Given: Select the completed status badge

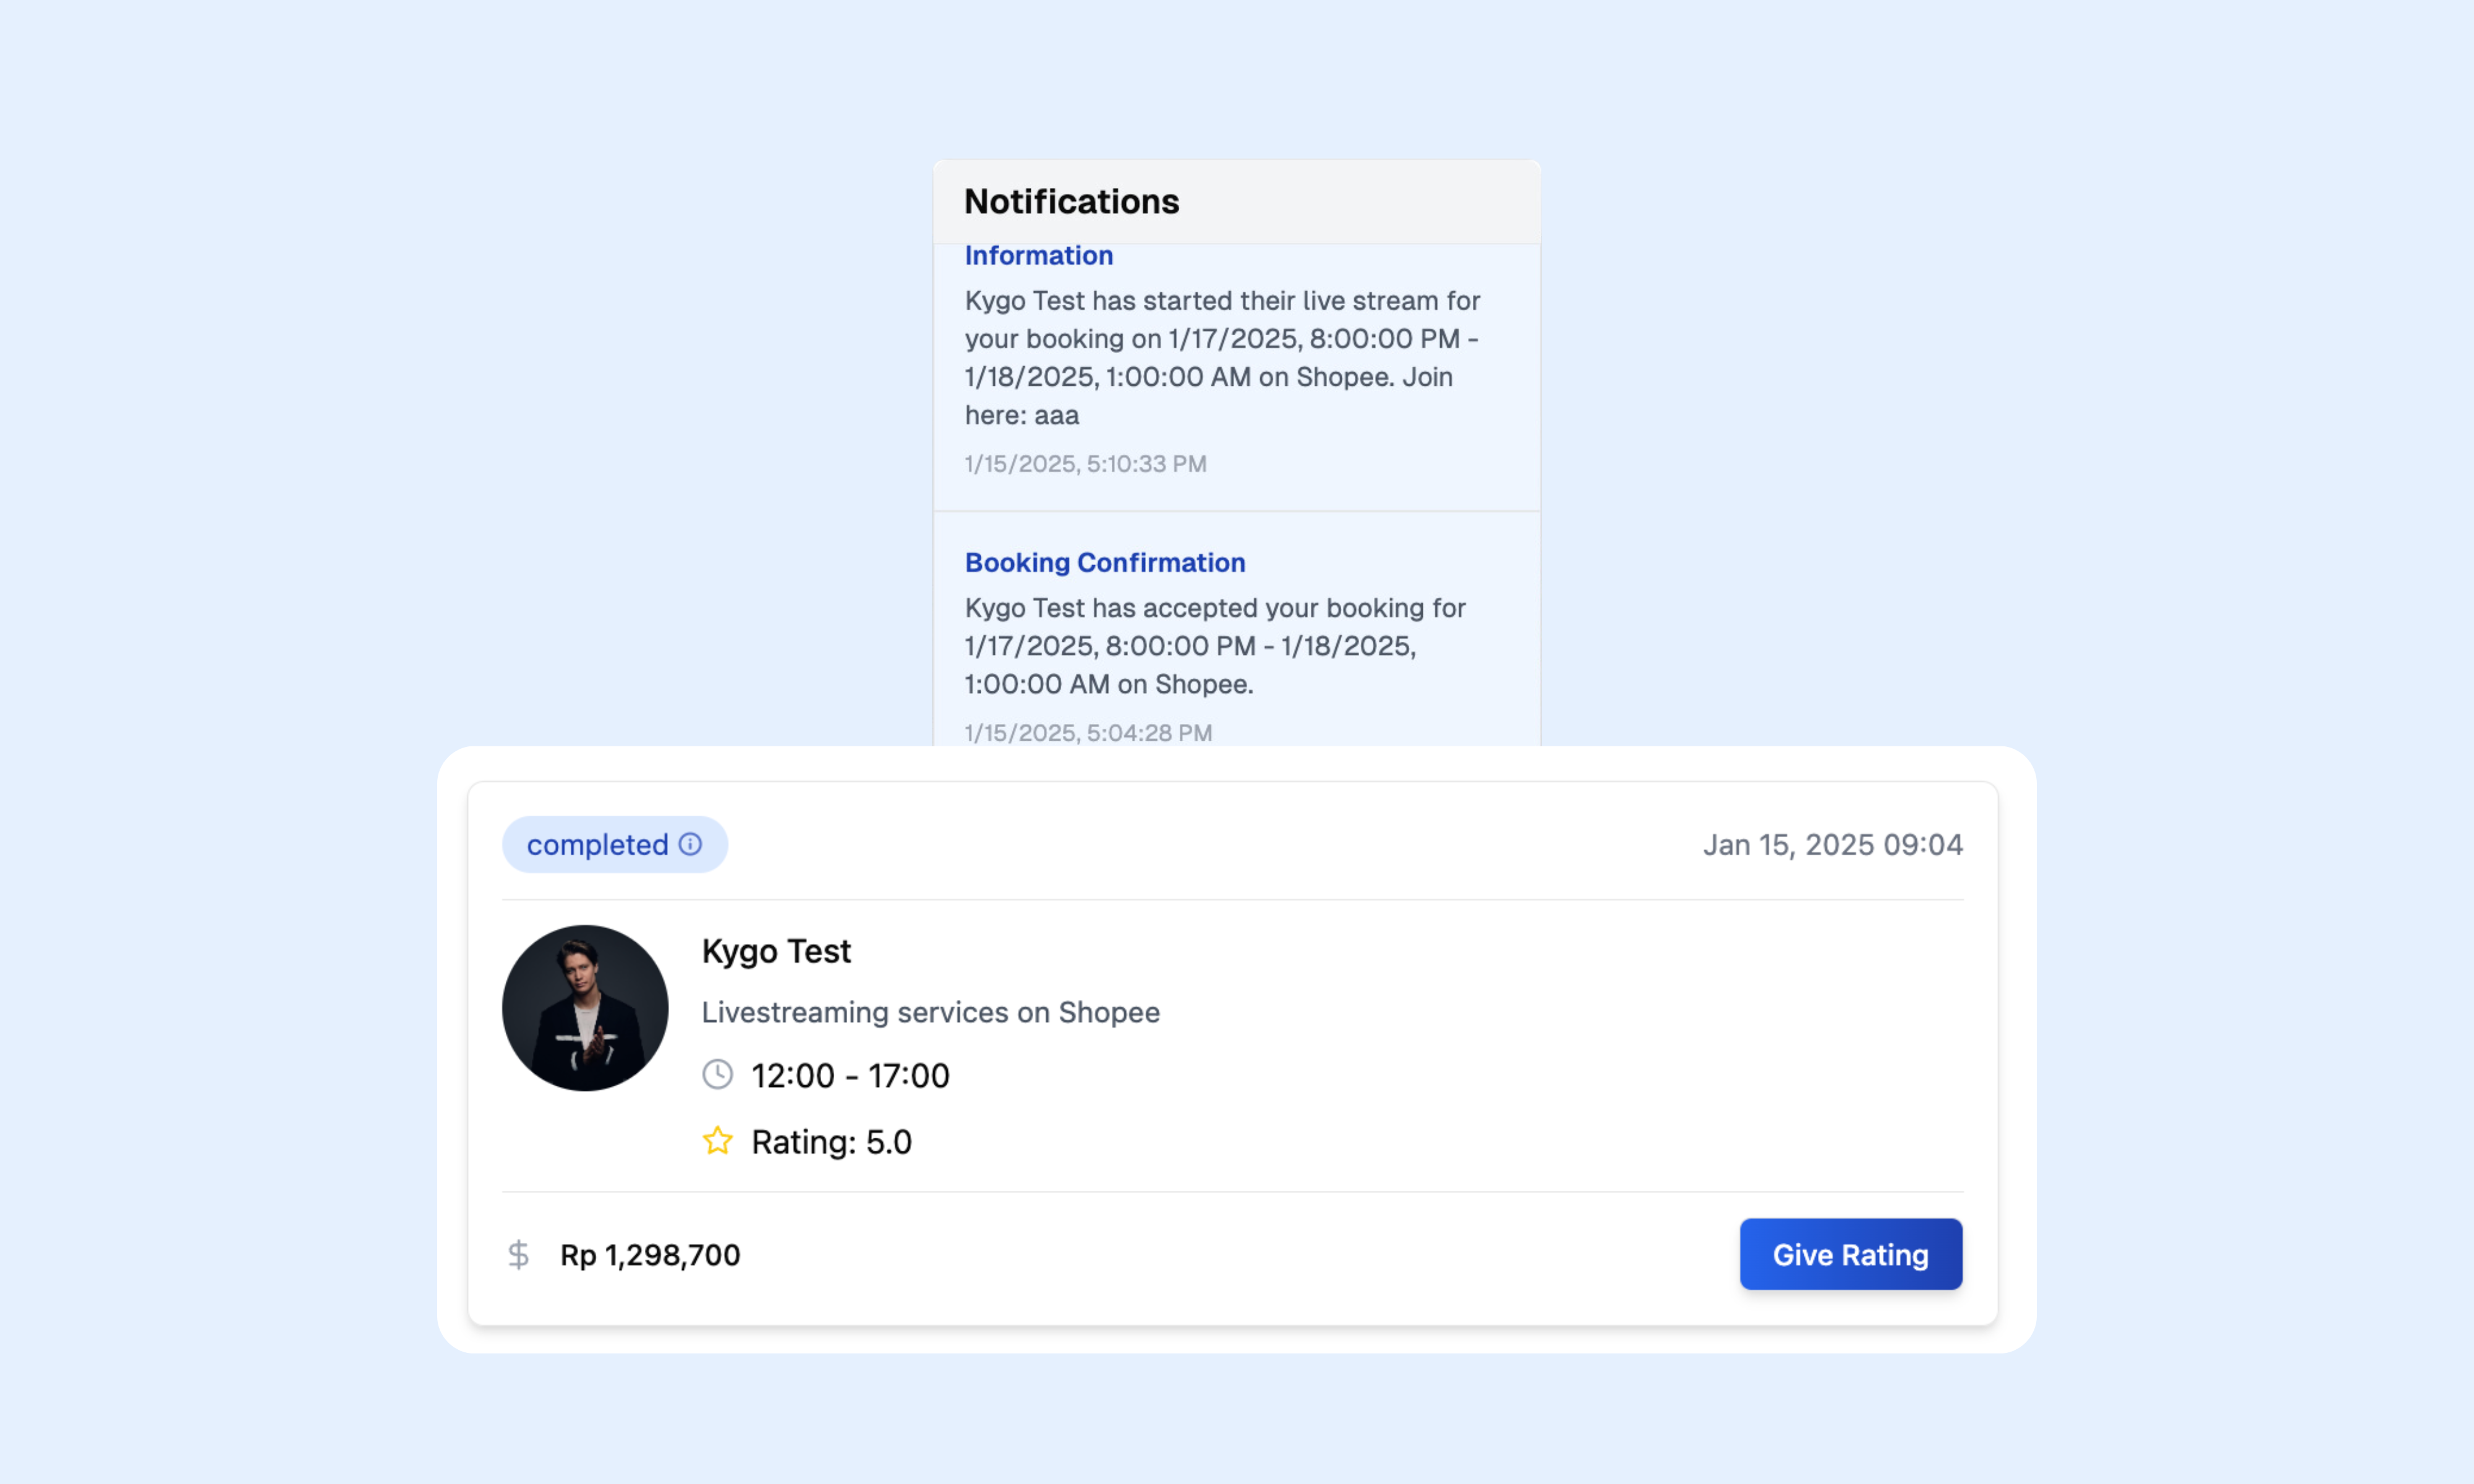Looking at the screenshot, I should point(615,844).
